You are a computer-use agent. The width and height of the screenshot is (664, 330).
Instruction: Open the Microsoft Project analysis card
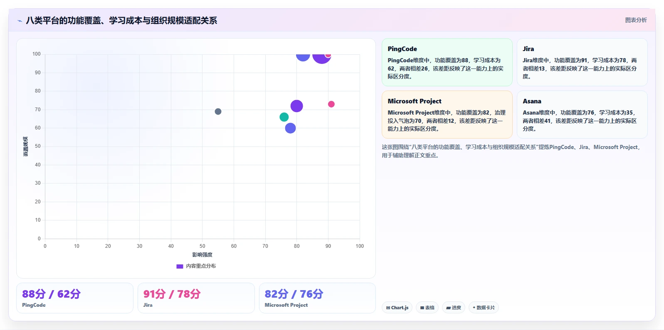[x=447, y=115]
